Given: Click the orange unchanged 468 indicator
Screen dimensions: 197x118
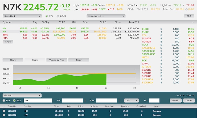Looking at the screenshot, I should (120, 9).
